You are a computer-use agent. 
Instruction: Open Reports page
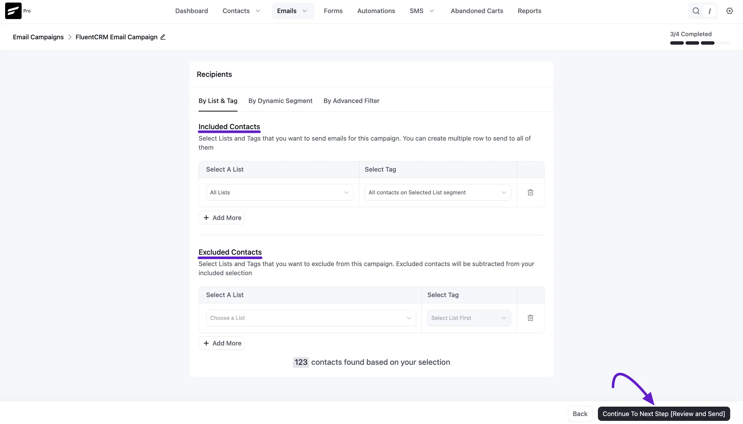click(529, 11)
